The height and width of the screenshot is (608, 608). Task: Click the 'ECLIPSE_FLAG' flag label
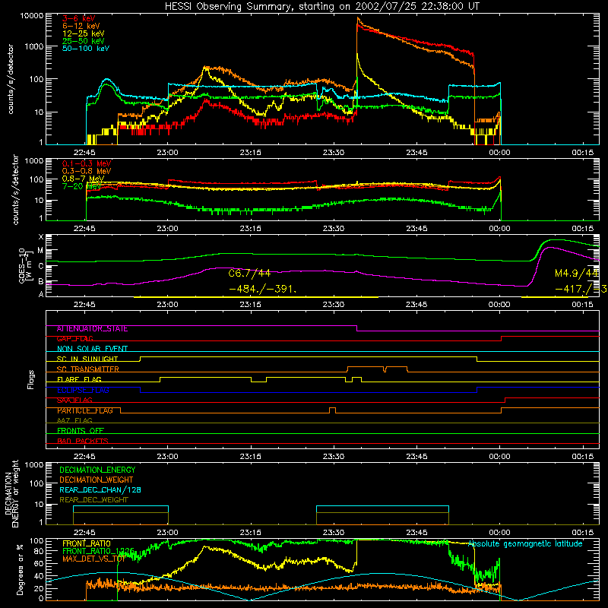point(83,390)
